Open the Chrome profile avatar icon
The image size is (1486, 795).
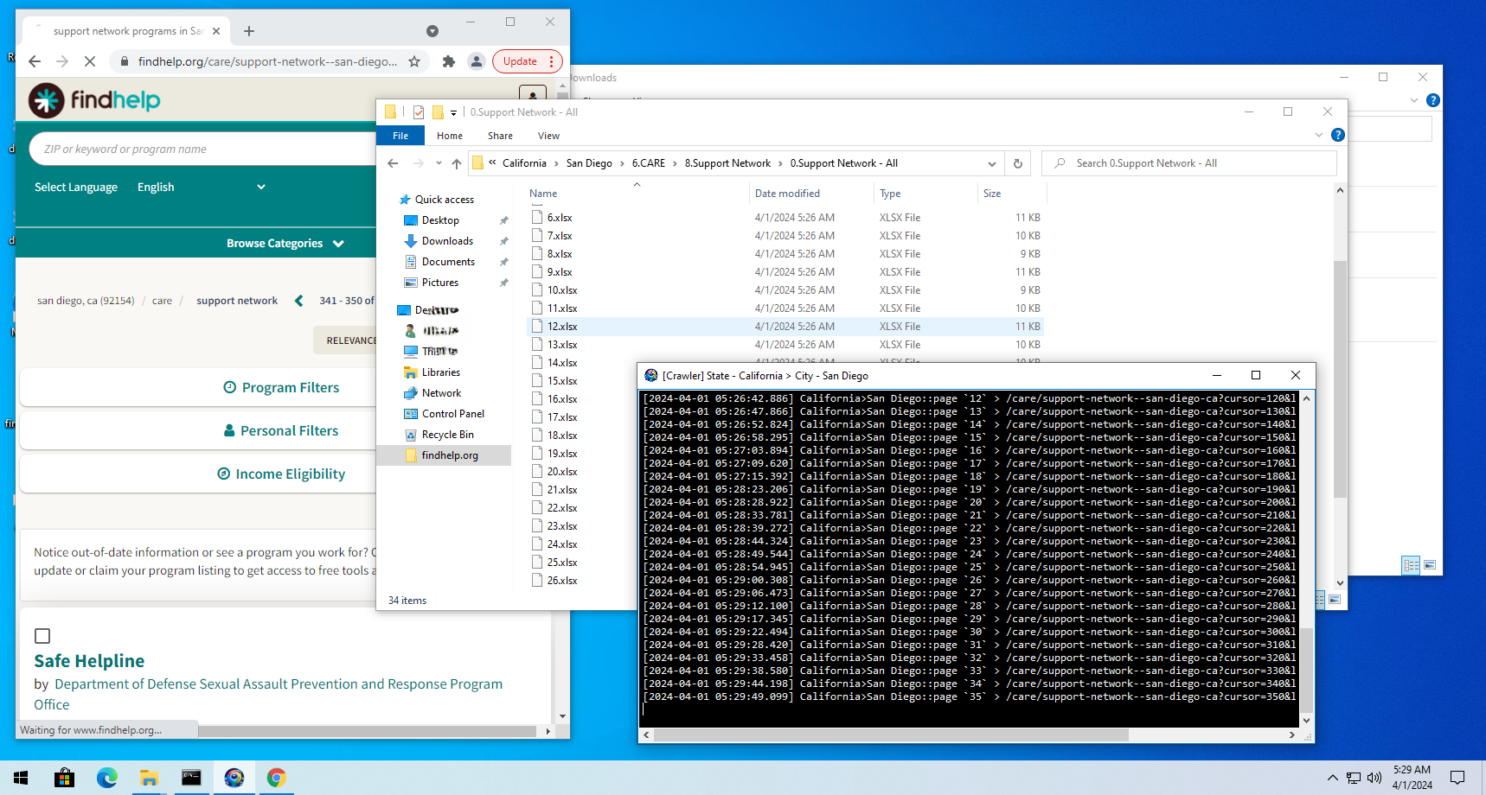point(476,61)
